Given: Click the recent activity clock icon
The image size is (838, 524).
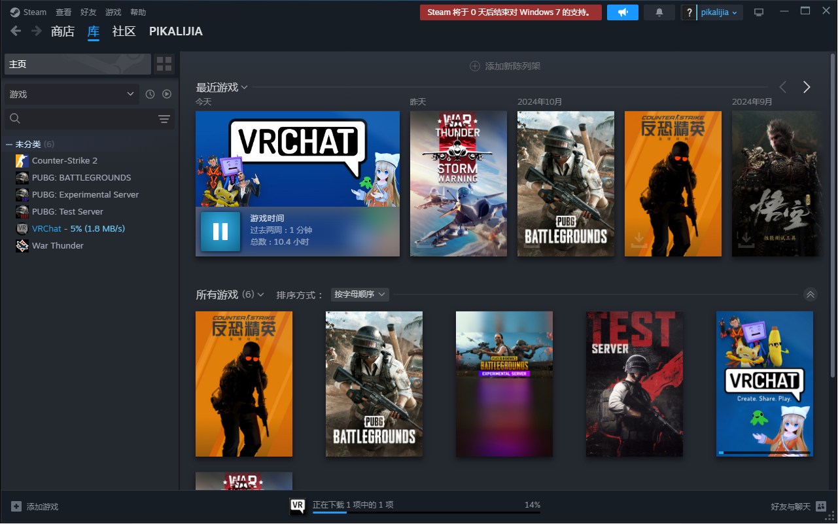Looking at the screenshot, I should tap(150, 94).
